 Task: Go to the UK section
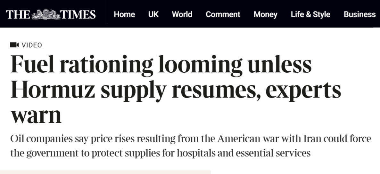[153, 14]
